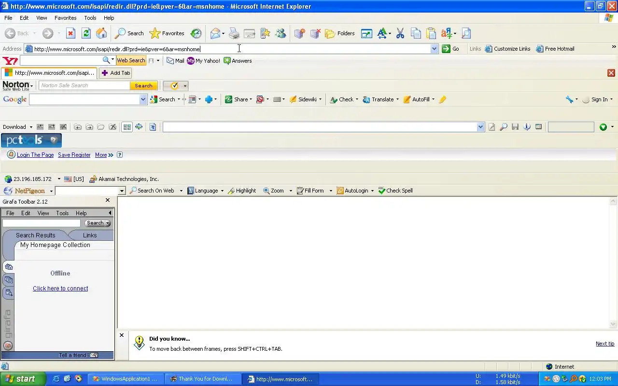Click the home icon in Girafa sidebar
The width and height of the screenshot is (618, 386).
(x=9, y=267)
